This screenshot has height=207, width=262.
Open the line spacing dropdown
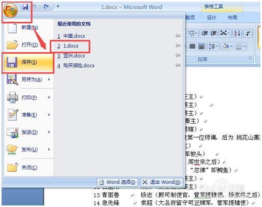[213, 46]
